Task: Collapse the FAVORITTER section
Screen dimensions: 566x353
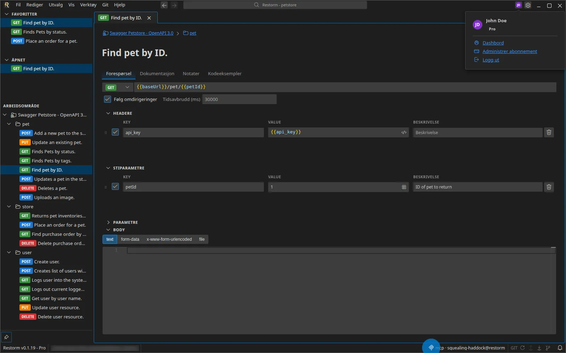Action: tap(7, 14)
